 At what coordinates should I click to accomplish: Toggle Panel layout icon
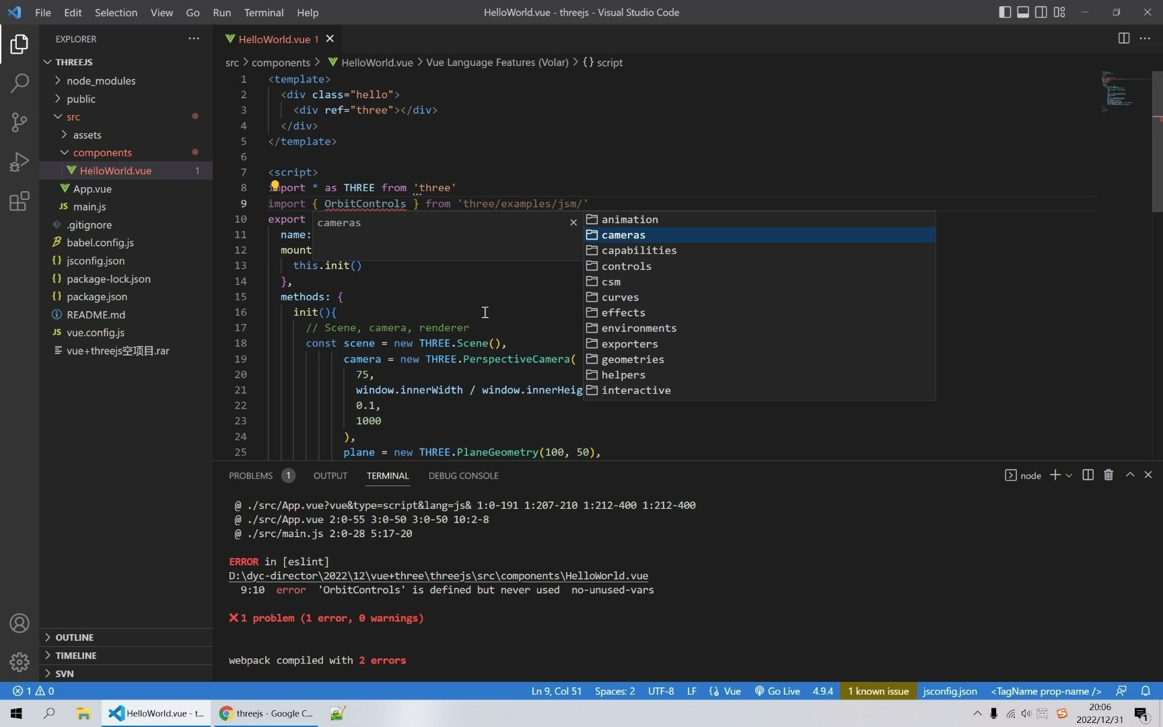point(1023,12)
